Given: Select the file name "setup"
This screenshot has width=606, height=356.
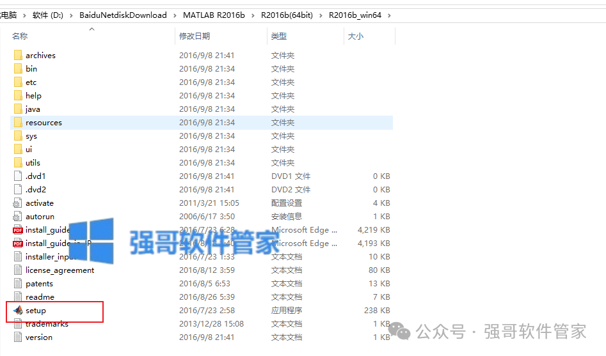Looking at the screenshot, I should (36, 311).
